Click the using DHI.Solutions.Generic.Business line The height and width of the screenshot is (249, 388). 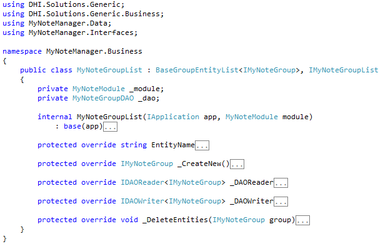coord(83,14)
